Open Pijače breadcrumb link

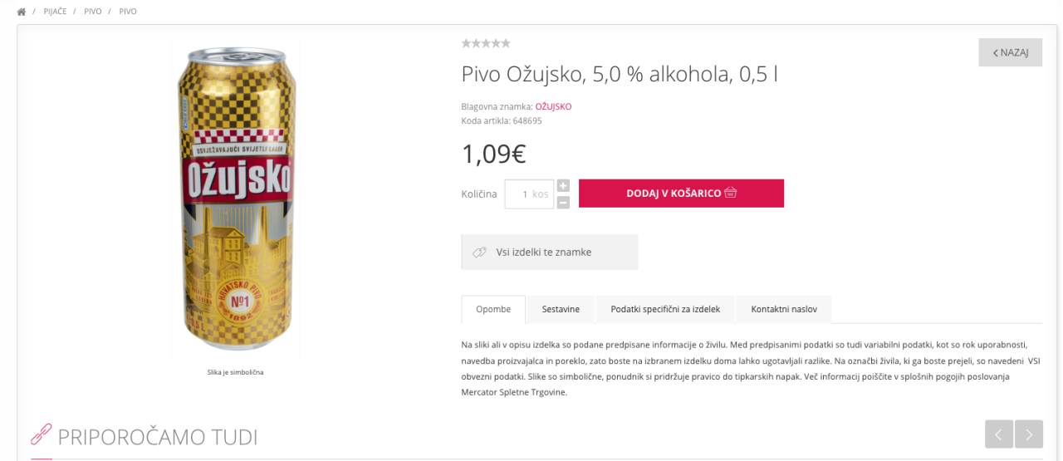tap(55, 12)
